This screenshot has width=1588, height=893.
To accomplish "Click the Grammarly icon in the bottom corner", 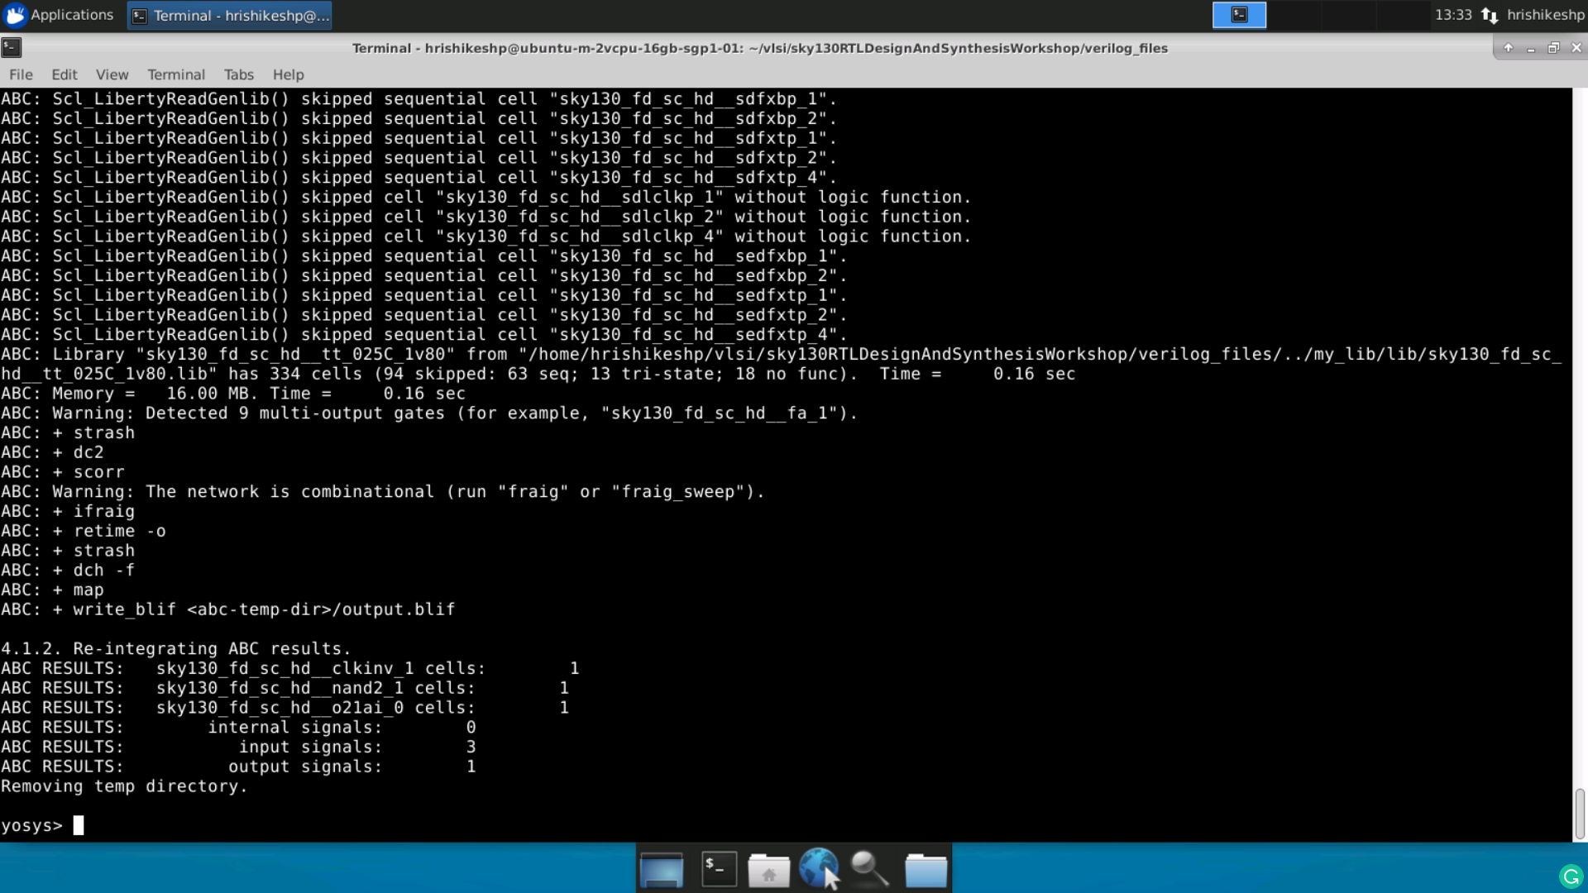I will click(x=1570, y=876).
